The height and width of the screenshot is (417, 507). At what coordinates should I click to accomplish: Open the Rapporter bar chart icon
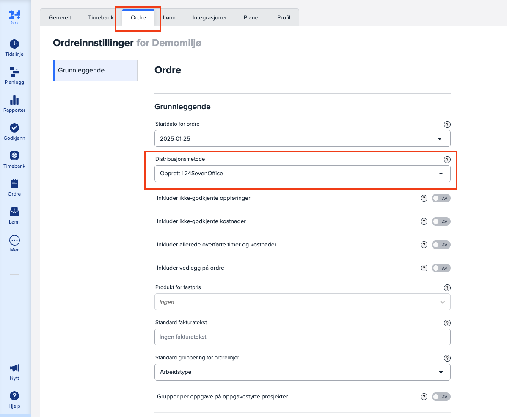click(x=14, y=100)
